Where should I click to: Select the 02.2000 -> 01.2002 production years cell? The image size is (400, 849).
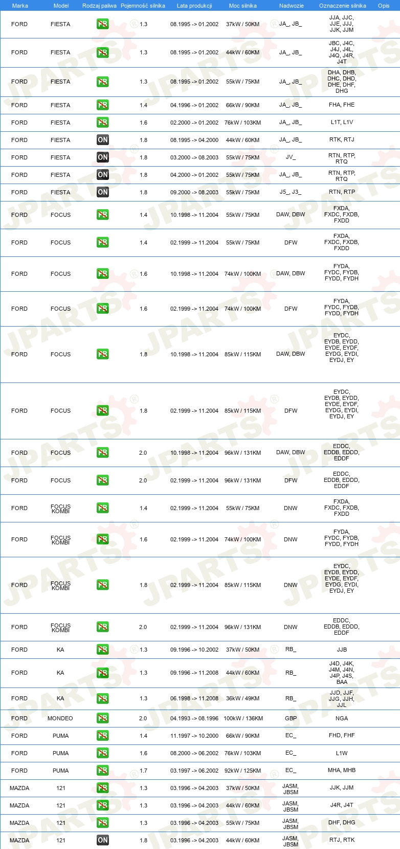coord(194,123)
